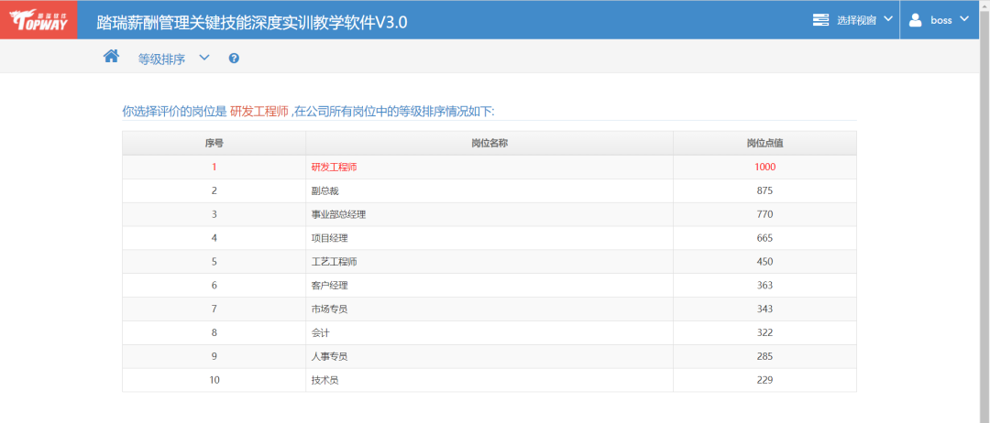Go to the home page icon
The width and height of the screenshot is (990, 423).
coord(111,57)
